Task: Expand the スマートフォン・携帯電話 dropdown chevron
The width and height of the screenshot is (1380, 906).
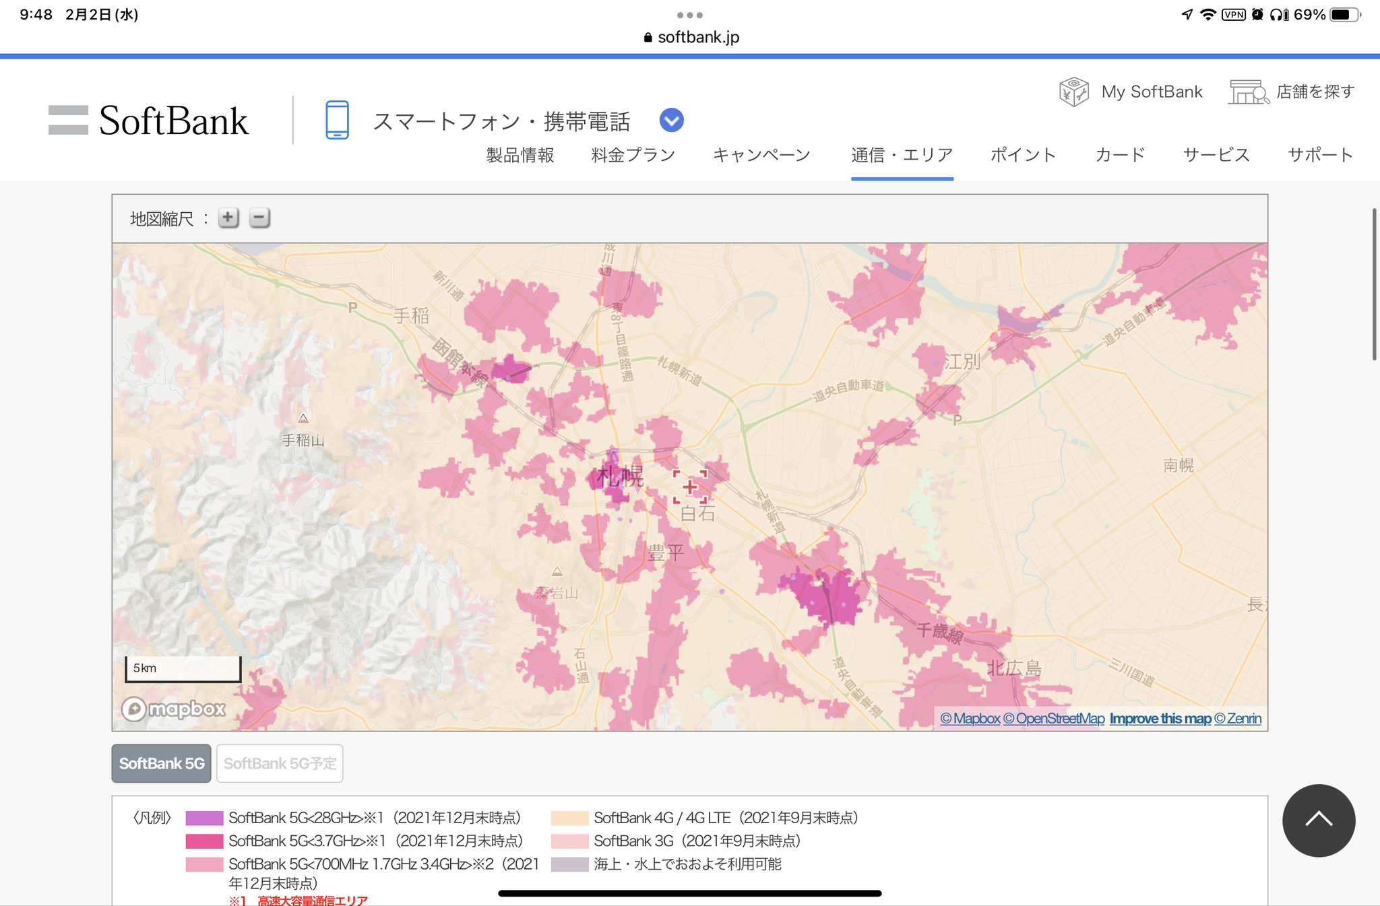Action: point(671,121)
